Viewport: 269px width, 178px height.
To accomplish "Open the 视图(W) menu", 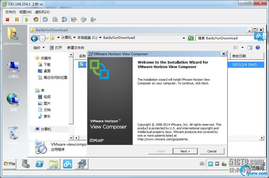I will point(26,12).
